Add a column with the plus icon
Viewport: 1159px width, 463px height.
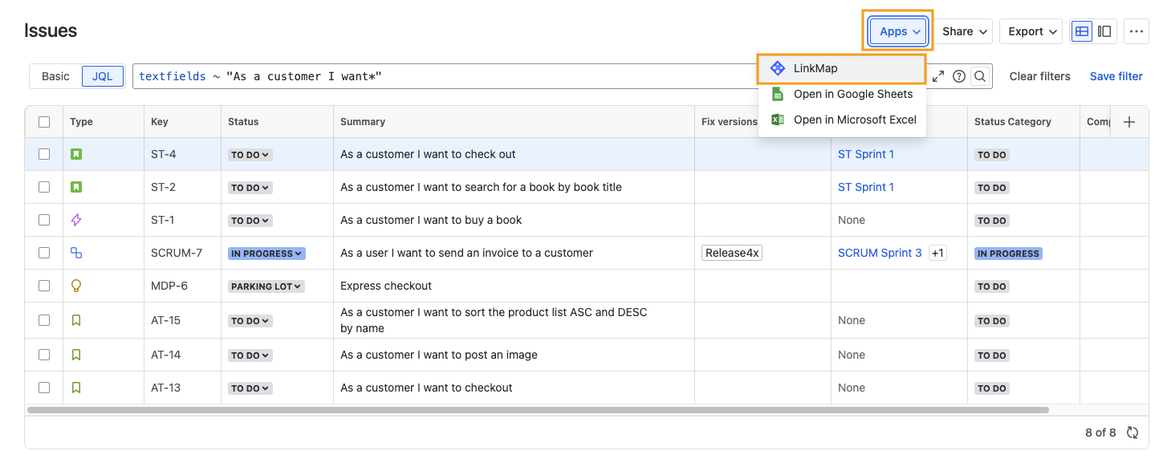coord(1129,122)
